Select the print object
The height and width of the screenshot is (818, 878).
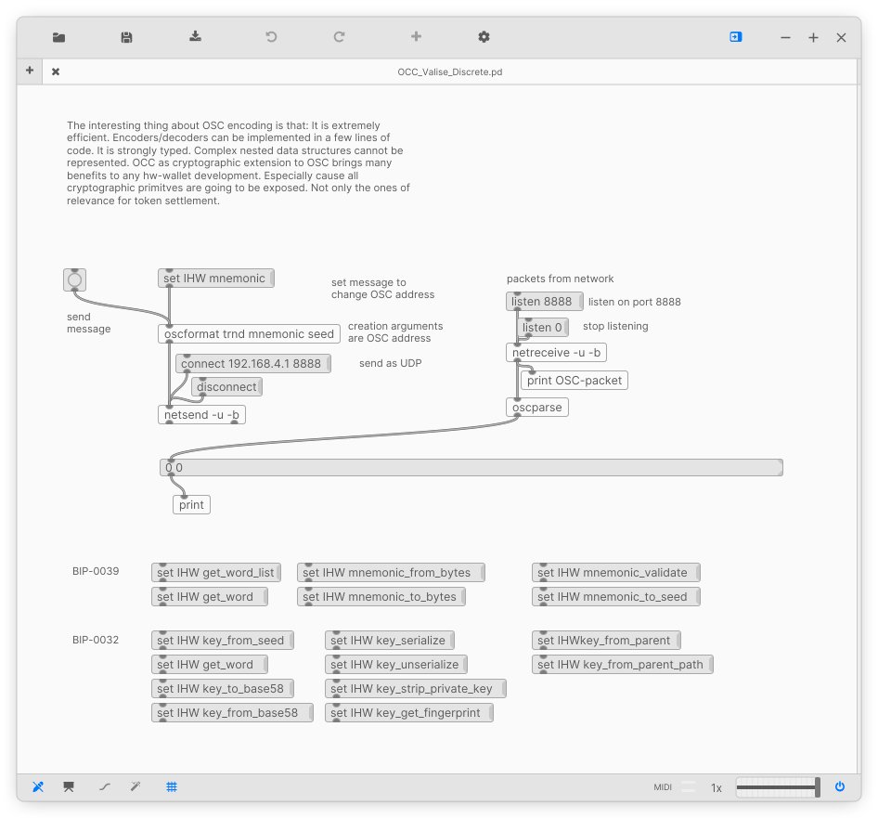(191, 505)
